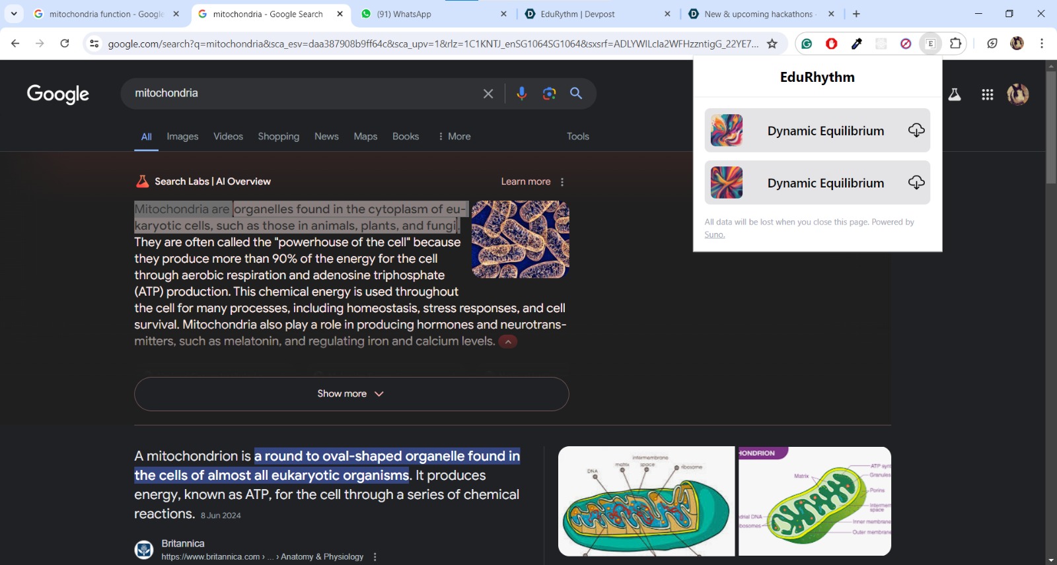Select the News results tab

pos(326,137)
